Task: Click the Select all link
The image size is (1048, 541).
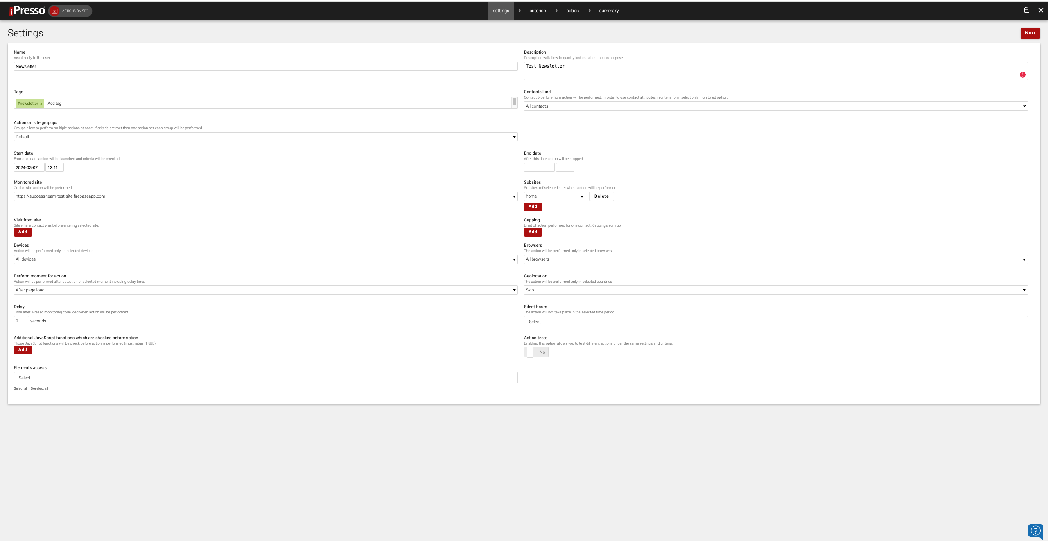Action: pyautogui.click(x=20, y=388)
